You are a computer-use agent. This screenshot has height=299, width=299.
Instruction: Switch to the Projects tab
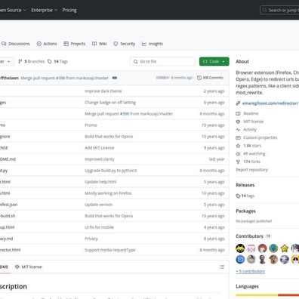tap(75, 44)
